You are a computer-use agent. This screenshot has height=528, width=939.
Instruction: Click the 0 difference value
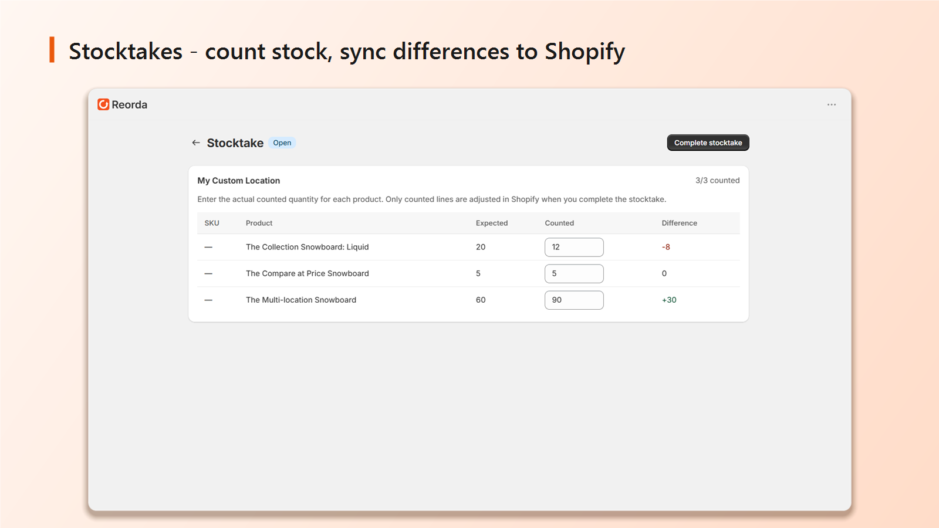[664, 273]
